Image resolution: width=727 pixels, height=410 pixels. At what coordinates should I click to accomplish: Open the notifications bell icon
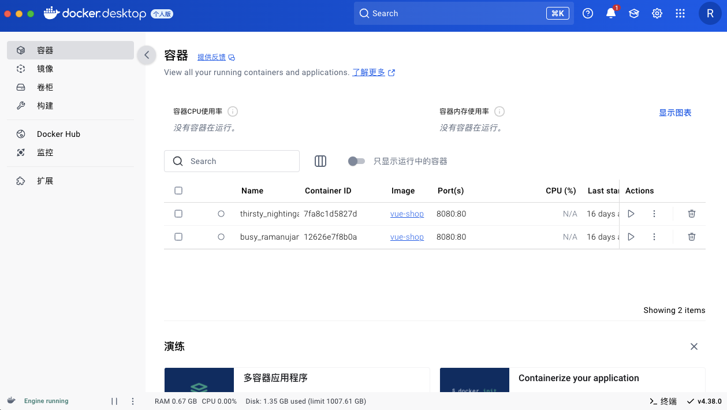tap(610, 14)
